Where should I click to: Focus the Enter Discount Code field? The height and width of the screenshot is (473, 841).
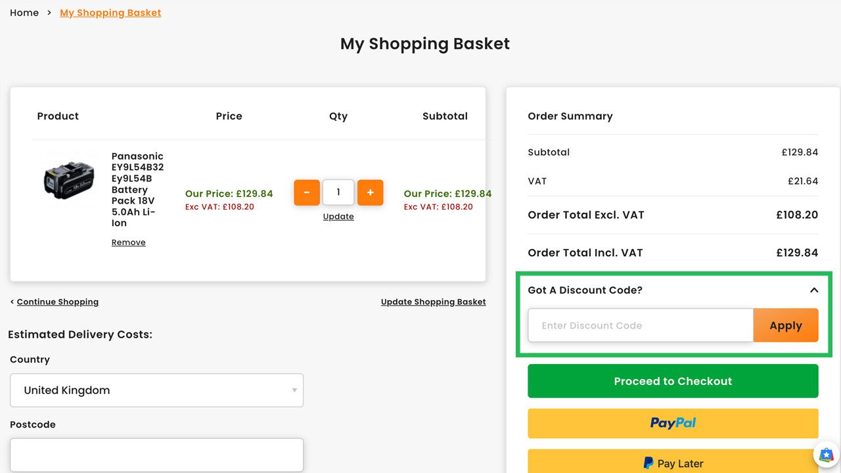641,325
